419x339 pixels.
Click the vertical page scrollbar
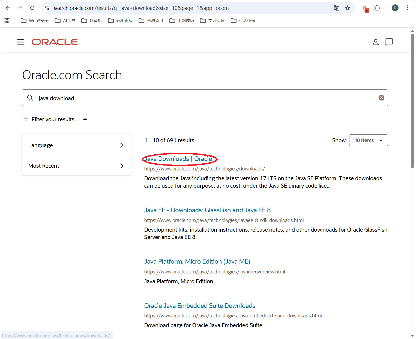[x=412, y=101]
